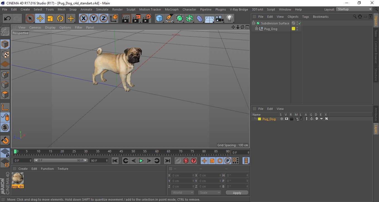
Task: Render the active view
Action: click(x=126, y=19)
